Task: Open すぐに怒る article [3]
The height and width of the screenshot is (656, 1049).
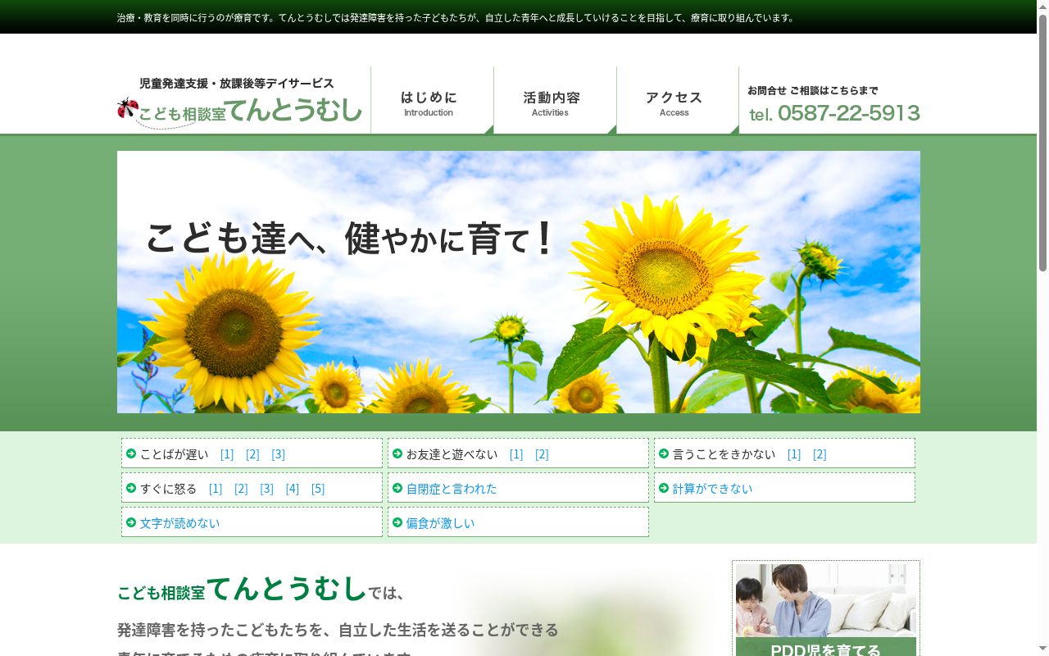Action: click(266, 489)
